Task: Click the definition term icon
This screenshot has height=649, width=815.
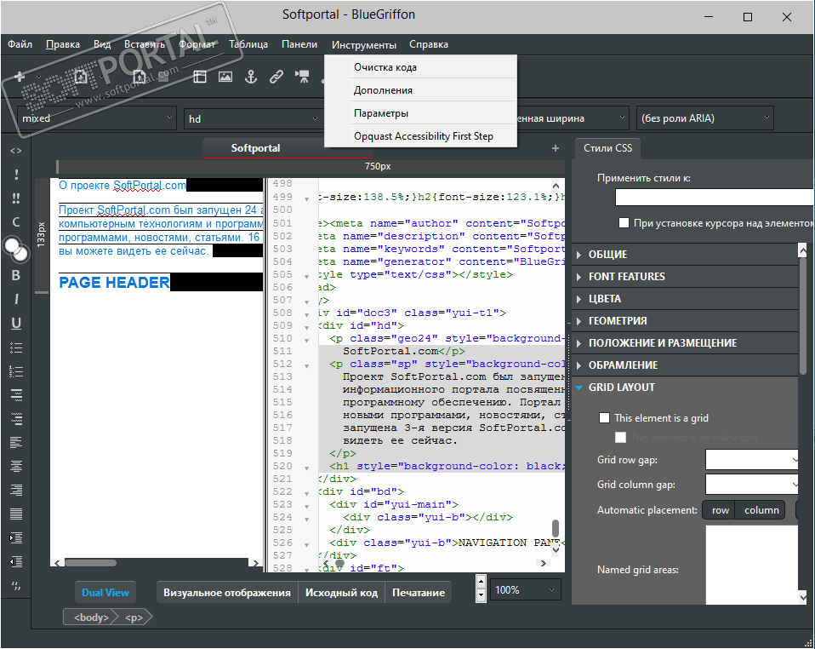Action: point(16,395)
